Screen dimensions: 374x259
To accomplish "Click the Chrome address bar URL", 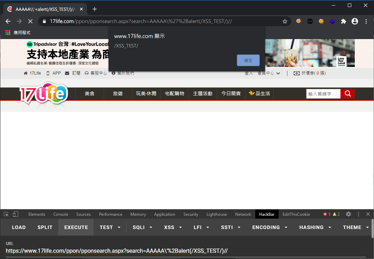I will coord(141,21).
